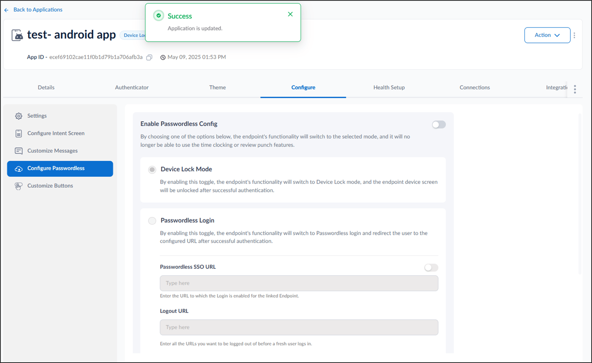
Task: Toggle the Passwordless SSO URL switch
Action: (431, 268)
